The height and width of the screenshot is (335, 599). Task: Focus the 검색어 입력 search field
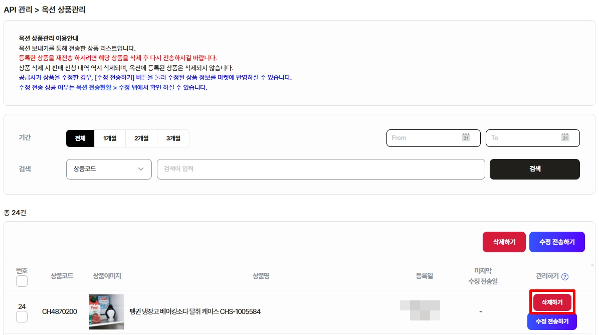321,169
